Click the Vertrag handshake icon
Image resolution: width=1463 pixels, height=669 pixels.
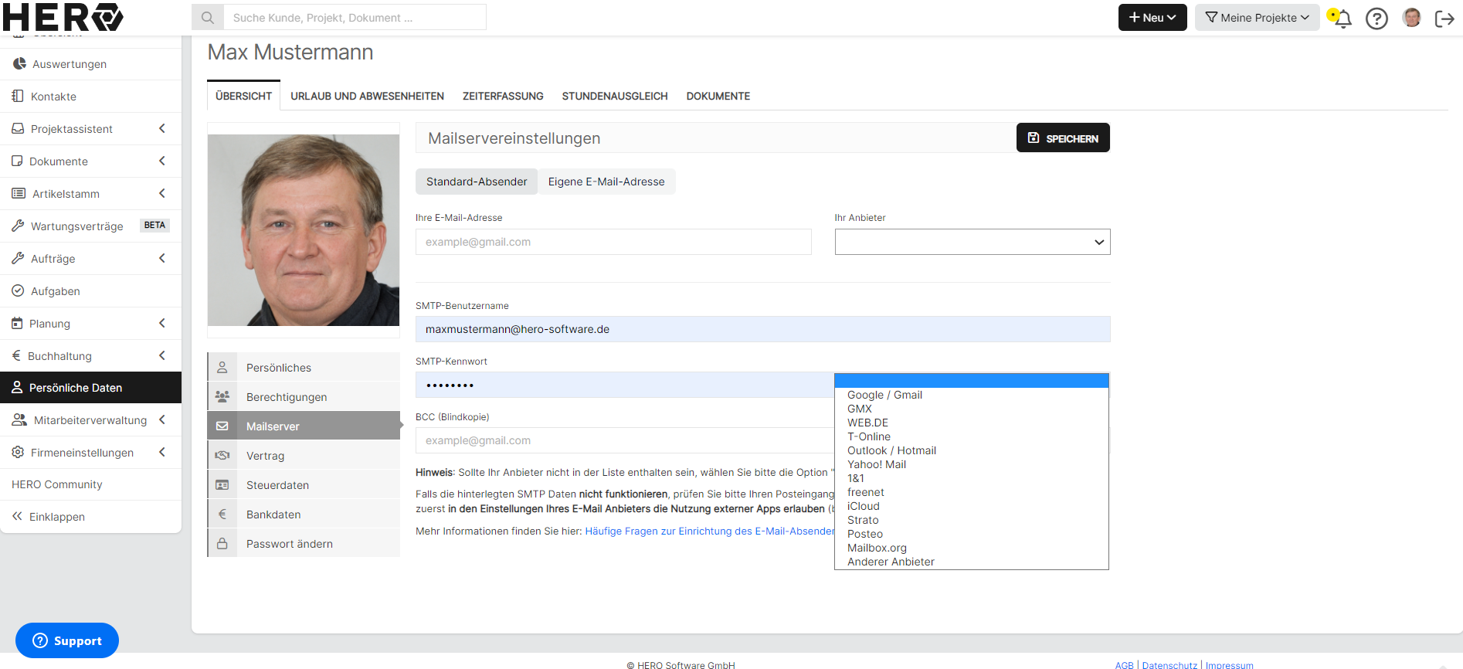(x=222, y=455)
